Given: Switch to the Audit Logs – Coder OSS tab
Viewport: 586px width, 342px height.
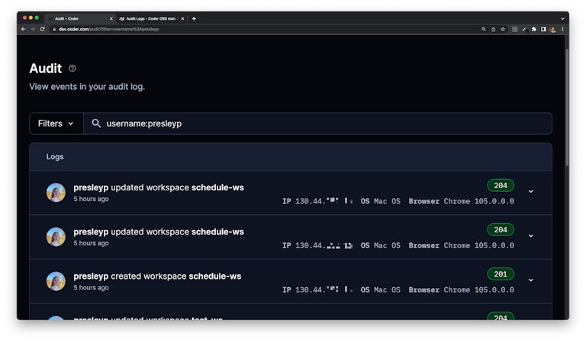Looking at the screenshot, I should pos(149,18).
